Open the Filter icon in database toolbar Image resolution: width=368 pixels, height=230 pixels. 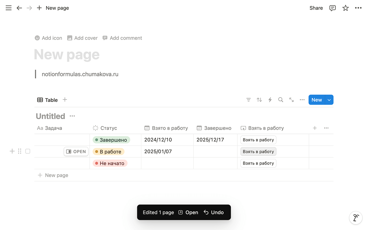coord(248,100)
